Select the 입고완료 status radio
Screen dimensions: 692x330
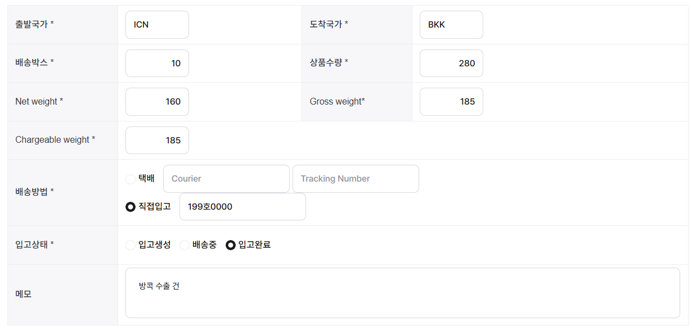(230, 245)
